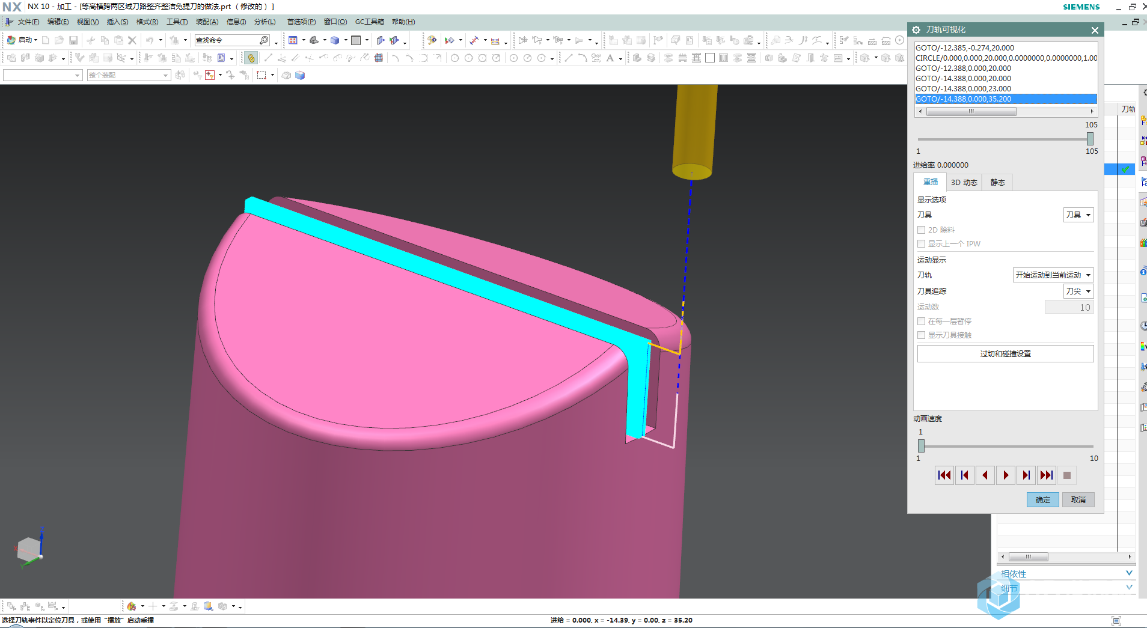Click the 动画速度 slider handle

[921, 446]
